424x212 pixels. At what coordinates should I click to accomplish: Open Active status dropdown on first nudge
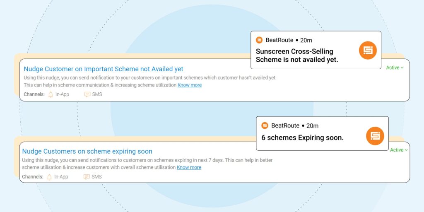point(395,68)
